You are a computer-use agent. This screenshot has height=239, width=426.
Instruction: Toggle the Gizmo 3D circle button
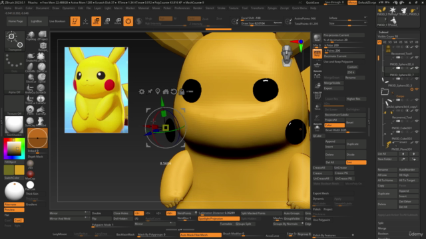tap(128, 21)
